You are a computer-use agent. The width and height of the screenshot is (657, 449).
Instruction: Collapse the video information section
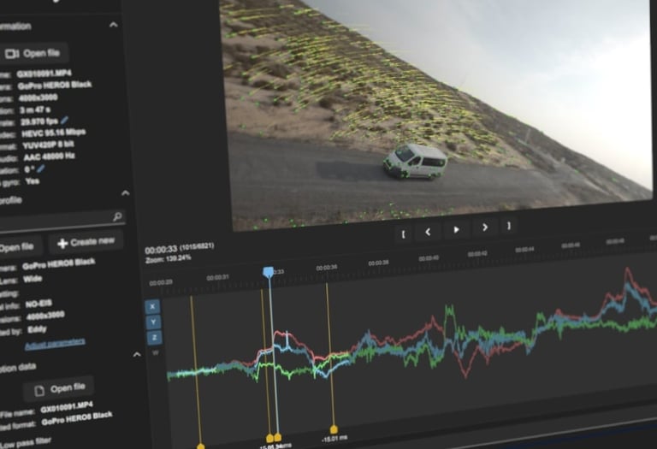tap(113, 25)
